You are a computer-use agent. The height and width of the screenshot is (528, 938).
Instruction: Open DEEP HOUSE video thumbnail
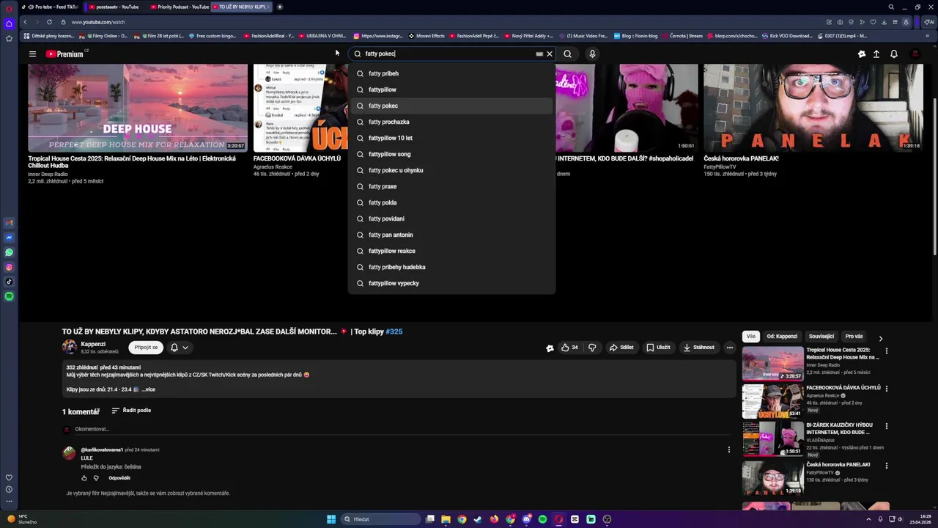[138, 108]
